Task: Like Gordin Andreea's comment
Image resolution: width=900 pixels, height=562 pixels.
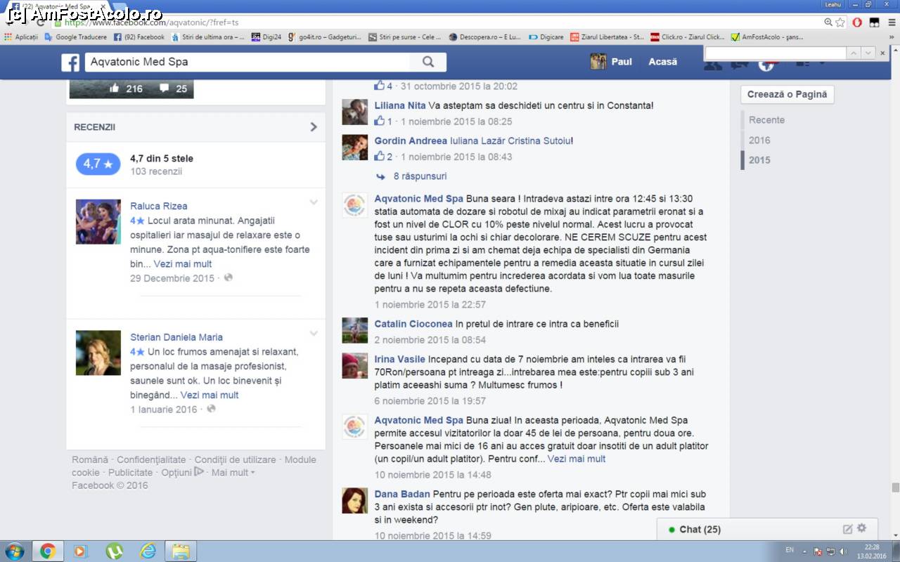Action: [x=380, y=156]
